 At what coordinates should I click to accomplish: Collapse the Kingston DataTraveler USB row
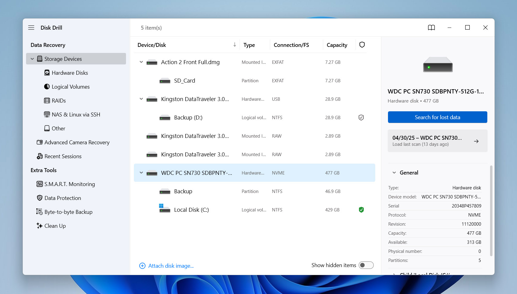(x=141, y=99)
